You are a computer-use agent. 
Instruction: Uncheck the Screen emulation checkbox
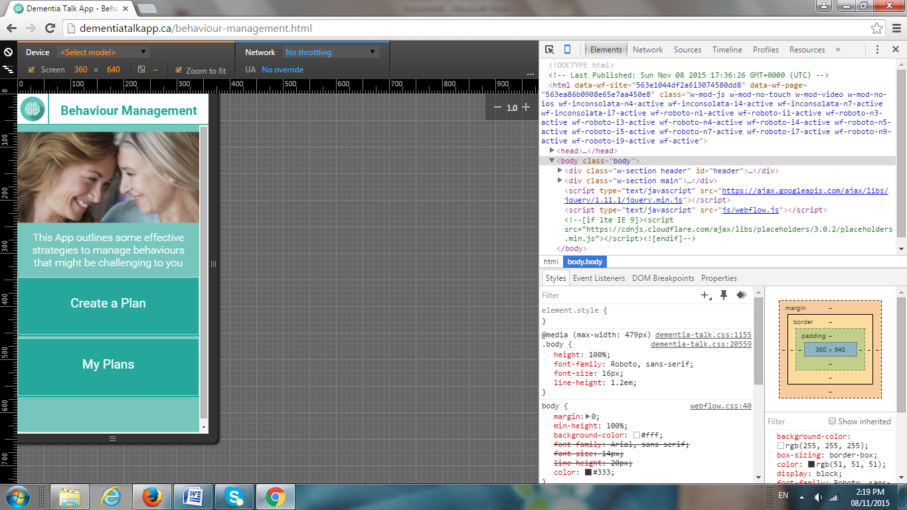pyautogui.click(x=31, y=70)
